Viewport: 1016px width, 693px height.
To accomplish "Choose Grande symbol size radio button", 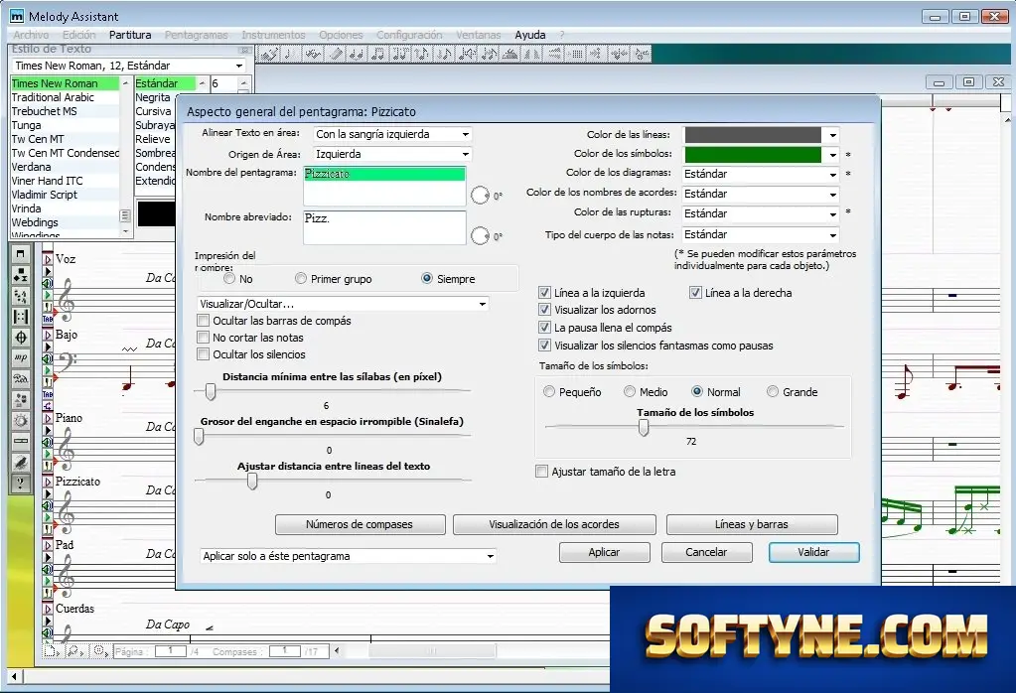I will click(x=773, y=392).
